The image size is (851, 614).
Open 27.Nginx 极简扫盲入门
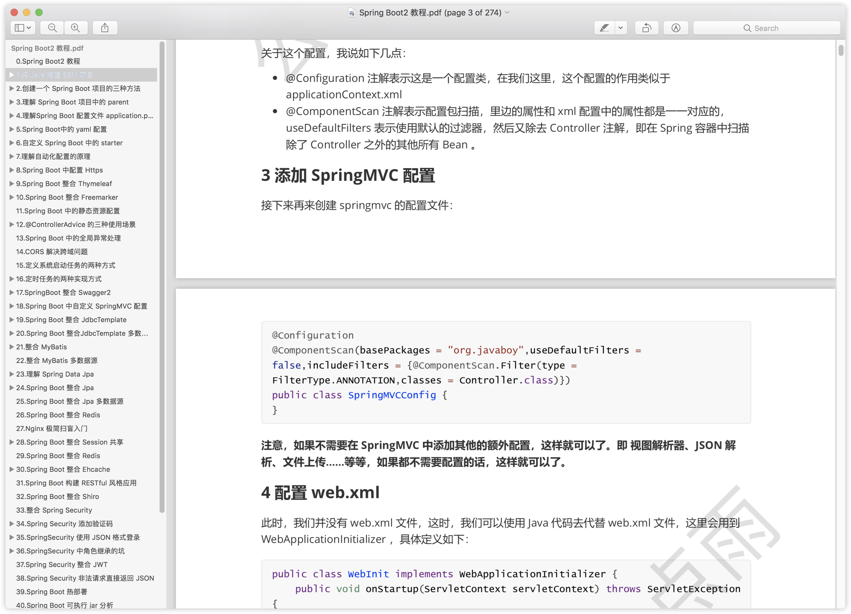(52, 428)
